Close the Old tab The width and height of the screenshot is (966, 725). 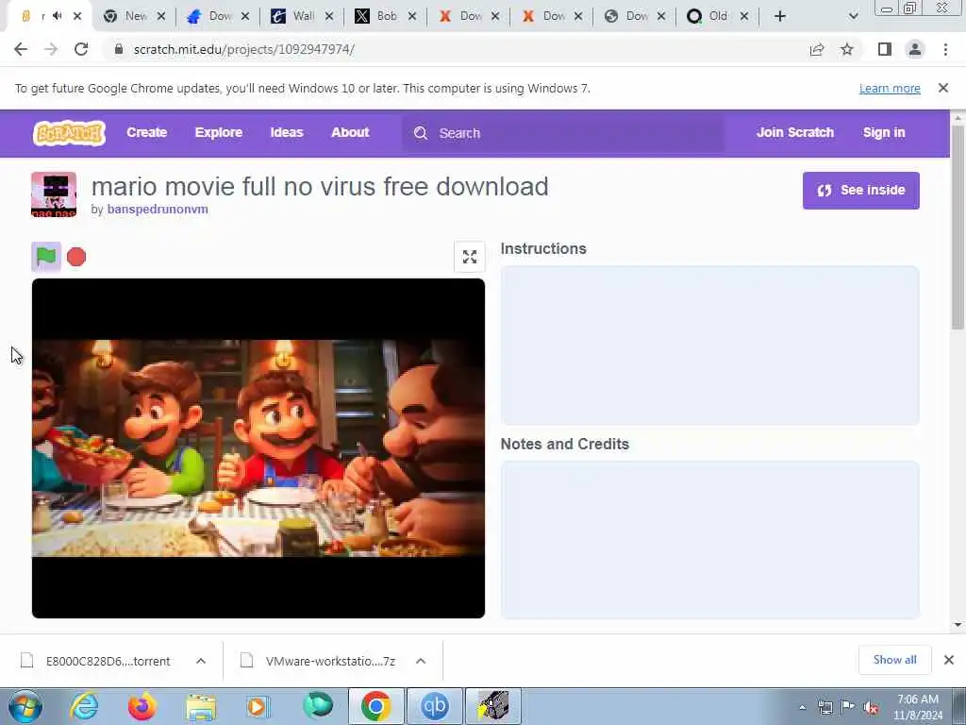coord(744,17)
